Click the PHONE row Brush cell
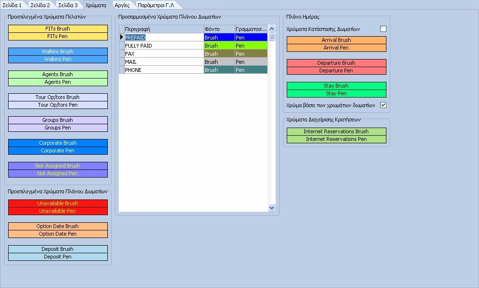Screen dimensions: 479x288 pos(219,70)
